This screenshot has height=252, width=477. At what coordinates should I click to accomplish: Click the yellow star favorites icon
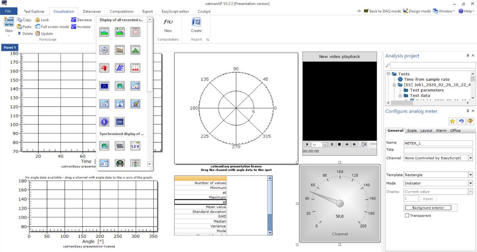(x=452, y=121)
